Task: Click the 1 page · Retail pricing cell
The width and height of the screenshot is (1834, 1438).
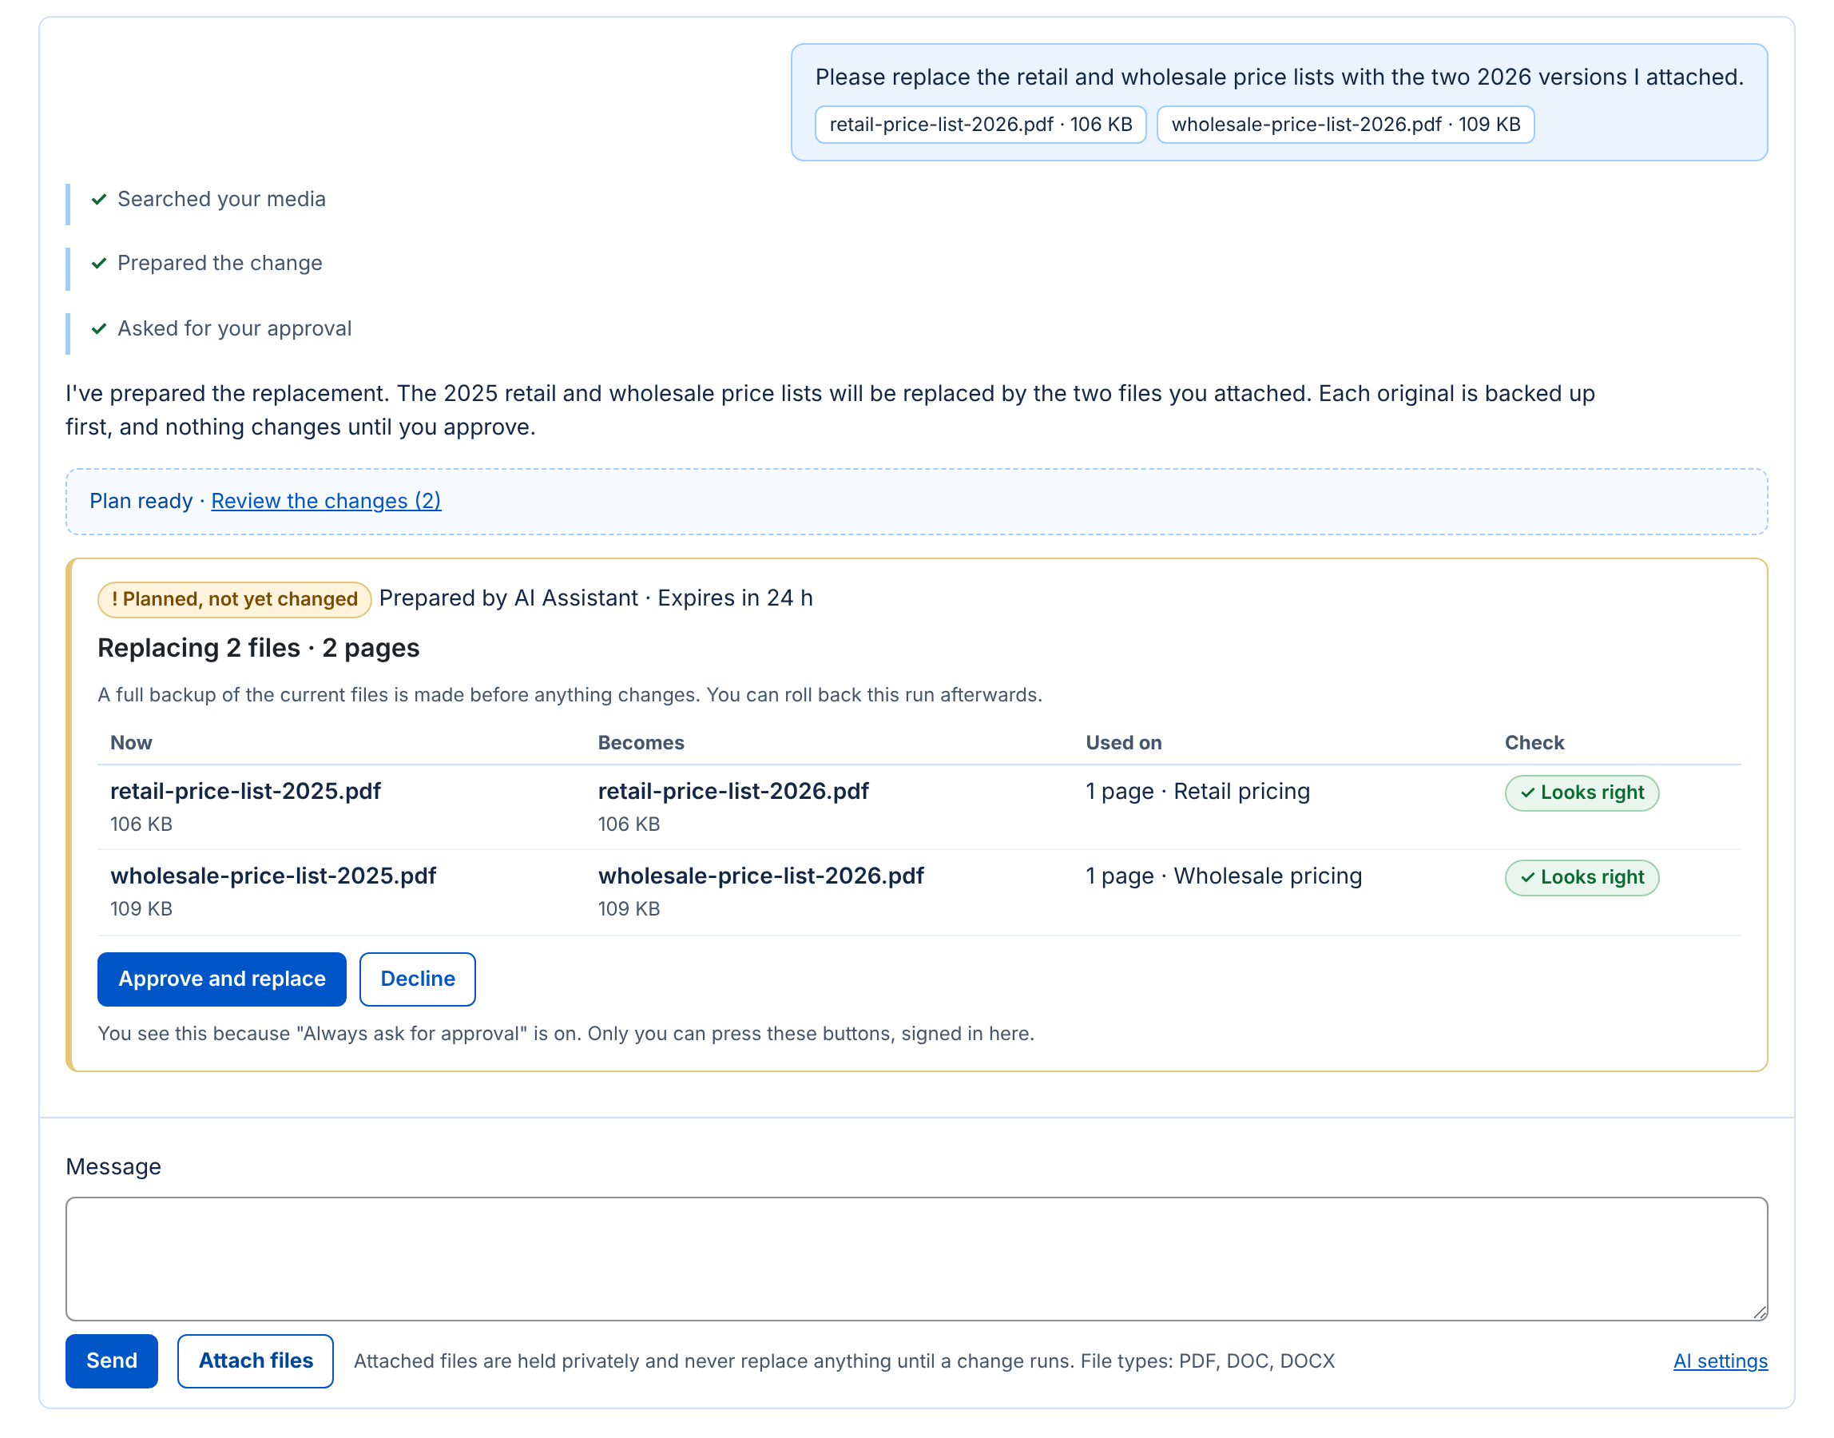Action: click(x=1197, y=792)
